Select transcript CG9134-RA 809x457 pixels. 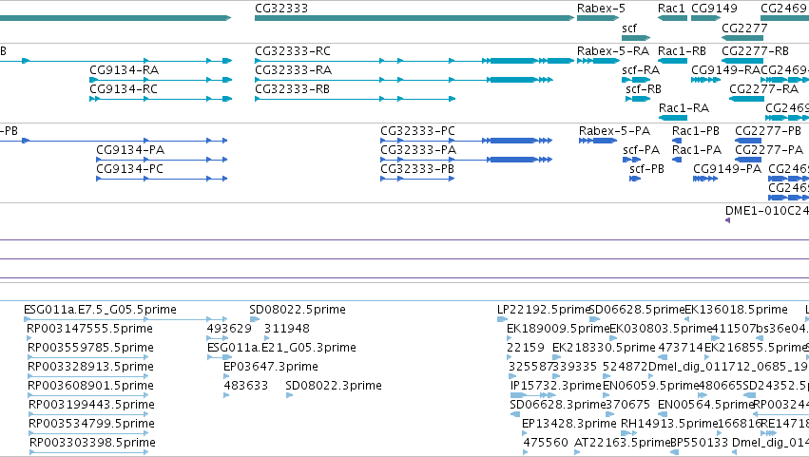click(124, 70)
